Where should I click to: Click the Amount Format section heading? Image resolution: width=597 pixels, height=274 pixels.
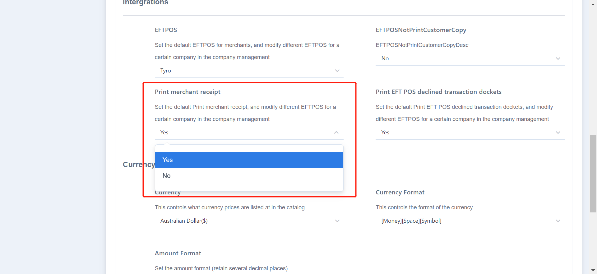pyautogui.click(x=178, y=253)
